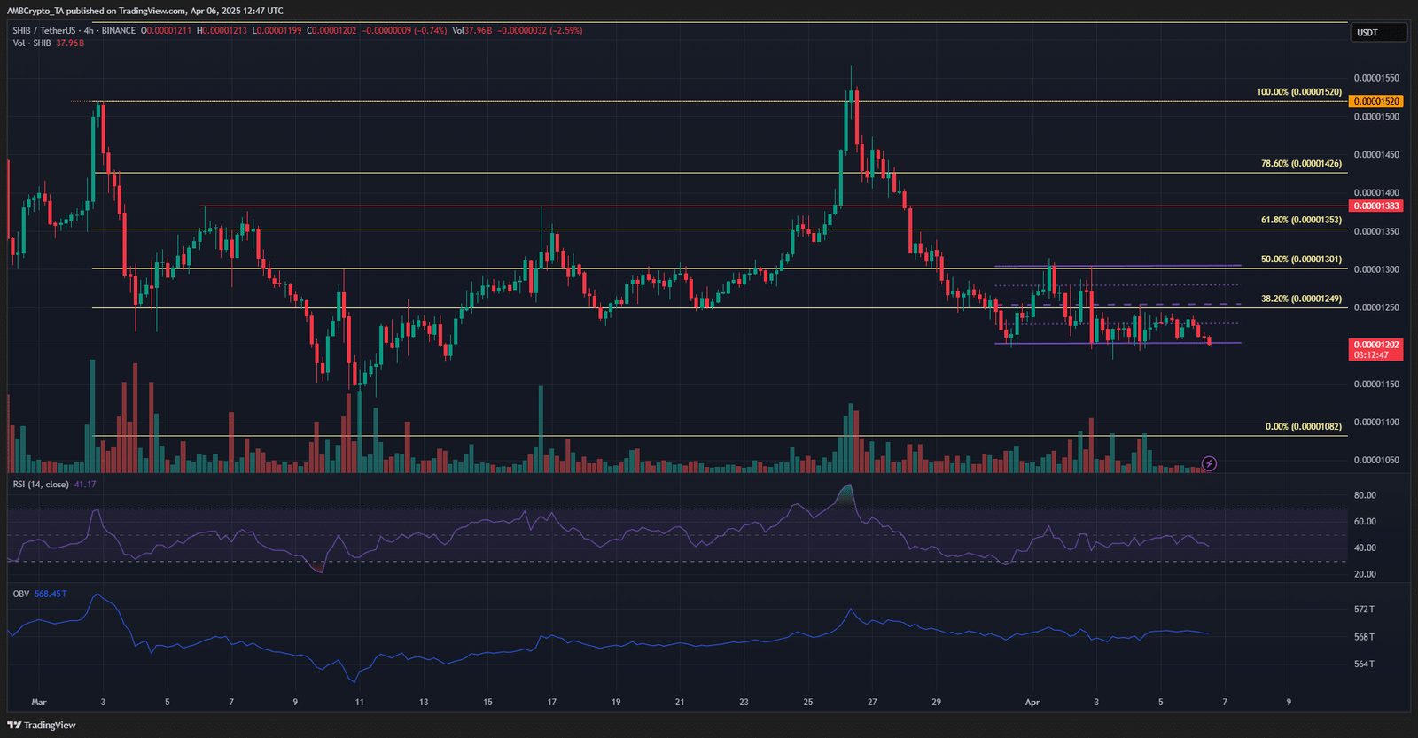Click the 100.00% Fibonacci level label
This screenshot has height=738, width=1418.
1298,92
